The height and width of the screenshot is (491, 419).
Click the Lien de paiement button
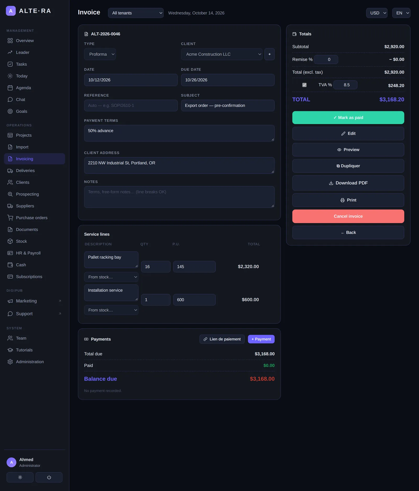(222, 339)
